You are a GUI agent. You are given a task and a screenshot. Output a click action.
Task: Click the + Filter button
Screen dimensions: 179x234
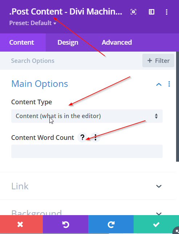pos(158,61)
